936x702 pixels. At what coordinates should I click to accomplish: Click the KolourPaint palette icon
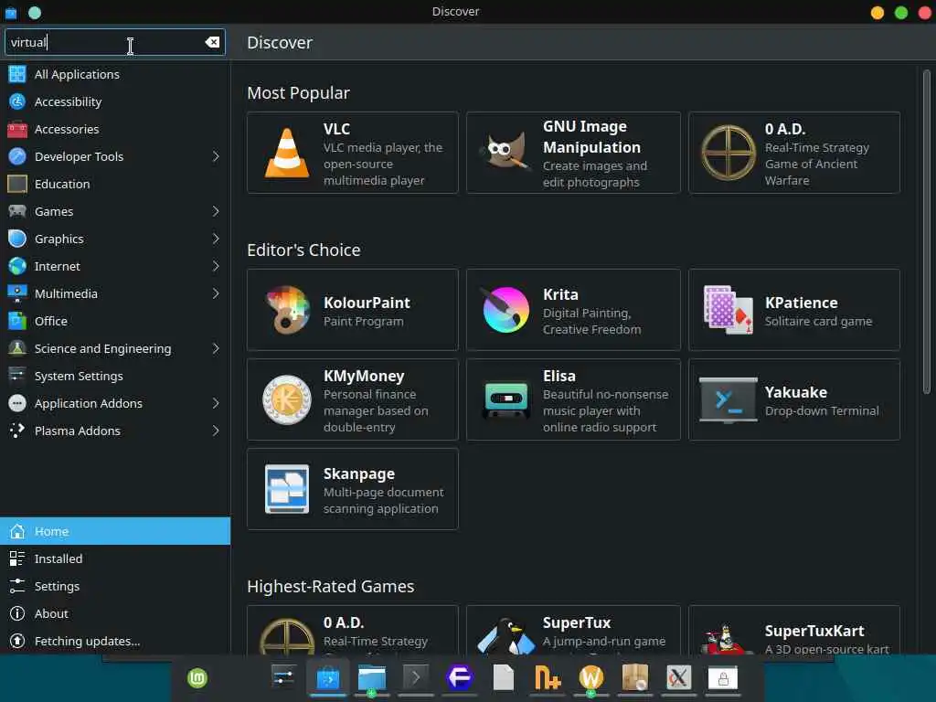point(287,310)
